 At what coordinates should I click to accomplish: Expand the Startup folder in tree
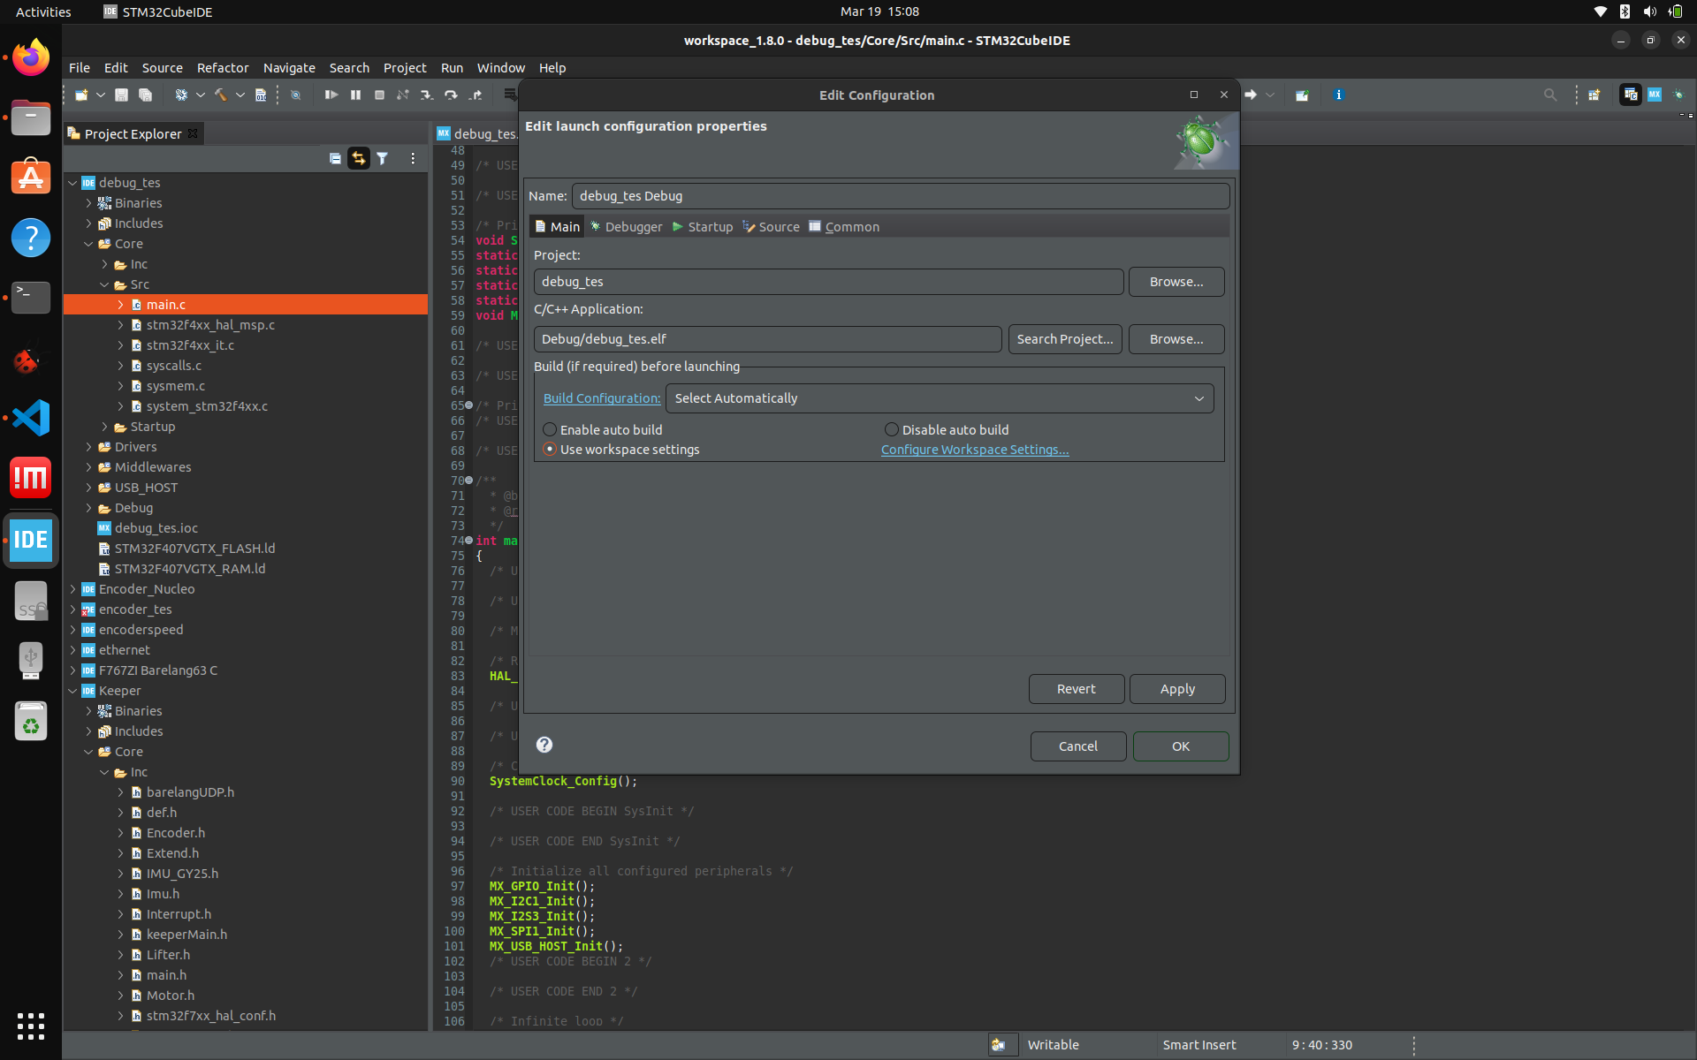(104, 427)
